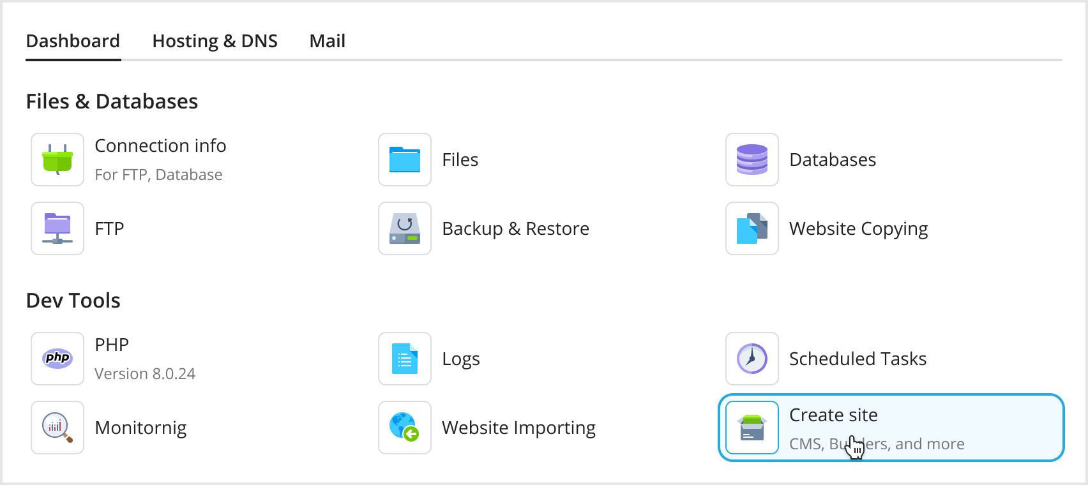Click the Logs document icon
The height and width of the screenshot is (485, 1088).
(x=405, y=359)
